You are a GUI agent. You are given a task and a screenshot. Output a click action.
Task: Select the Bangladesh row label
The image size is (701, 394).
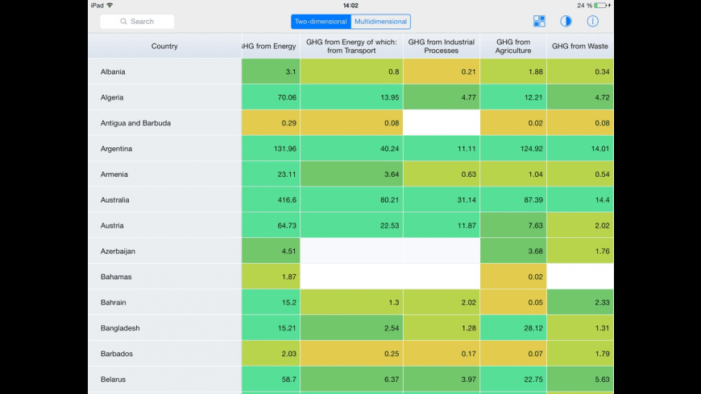tap(120, 328)
